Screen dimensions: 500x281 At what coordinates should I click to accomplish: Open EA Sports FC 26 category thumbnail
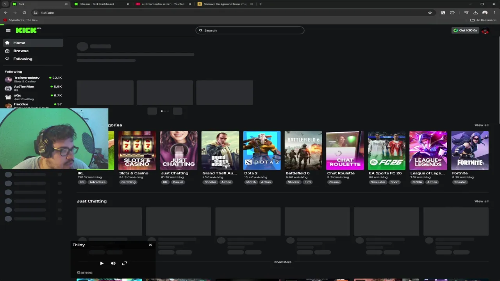[x=387, y=150]
